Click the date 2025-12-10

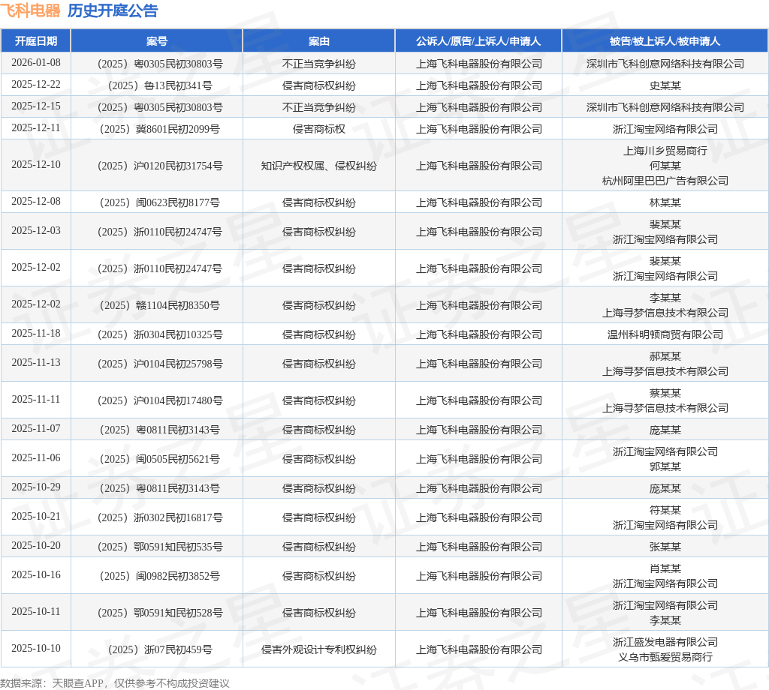click(36, 164)
